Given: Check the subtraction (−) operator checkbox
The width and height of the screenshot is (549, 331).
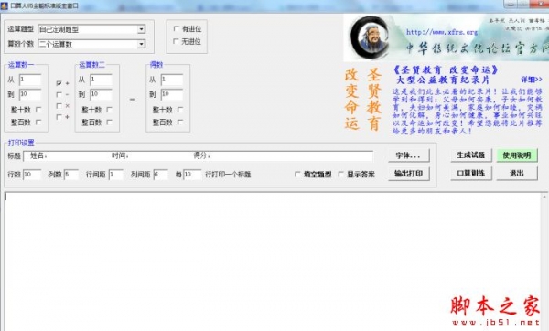Looking at the screenshot, I should pyautogui.click(x=59, y=94).
